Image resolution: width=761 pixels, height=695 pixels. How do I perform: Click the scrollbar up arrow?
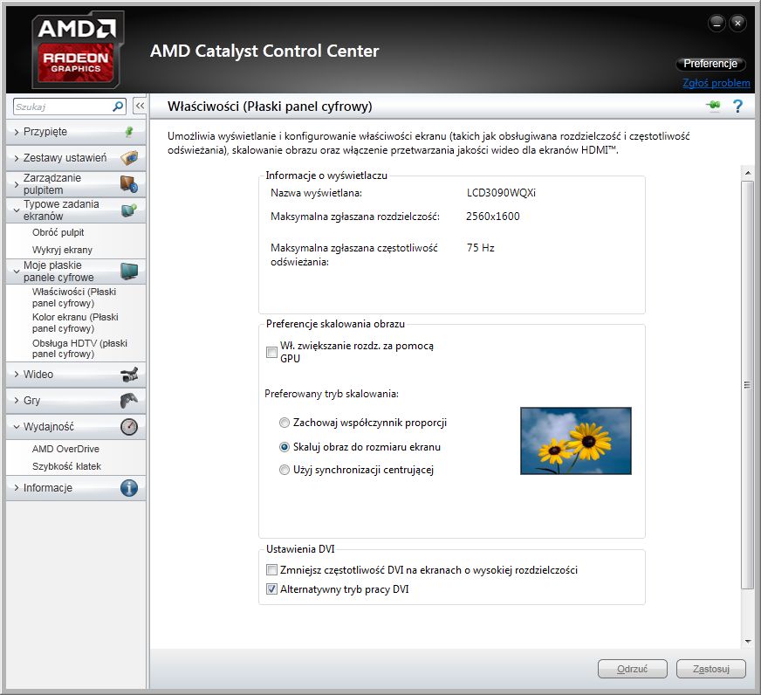(x=747, y=173)
